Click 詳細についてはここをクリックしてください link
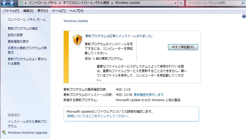246x139 pixels. tap(98, 116)
